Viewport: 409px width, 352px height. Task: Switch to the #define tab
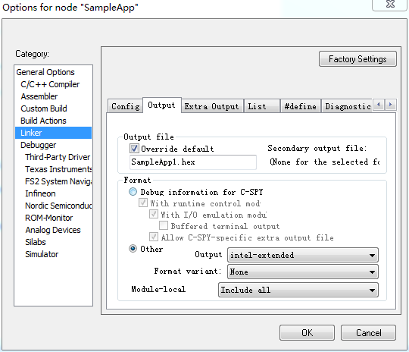coord(300,106)
